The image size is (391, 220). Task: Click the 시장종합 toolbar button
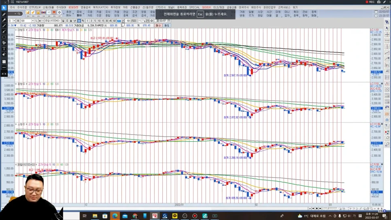click(260, 13)
